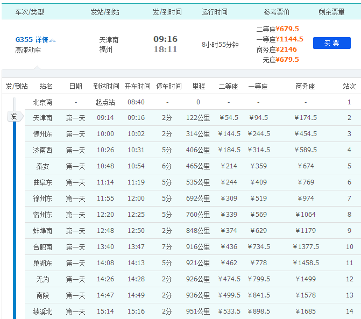Select the 无为 station name
361x319 pixels.
43,279
